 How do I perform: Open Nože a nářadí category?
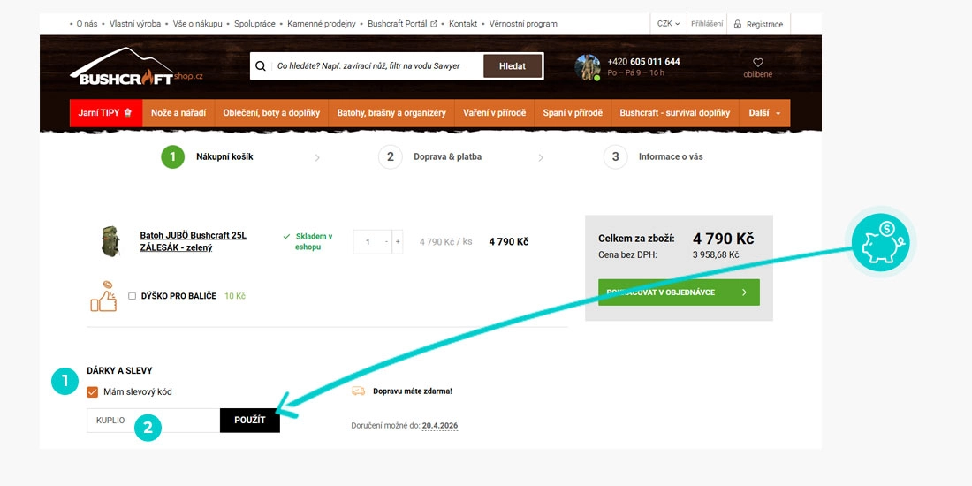tap(178, 113)
